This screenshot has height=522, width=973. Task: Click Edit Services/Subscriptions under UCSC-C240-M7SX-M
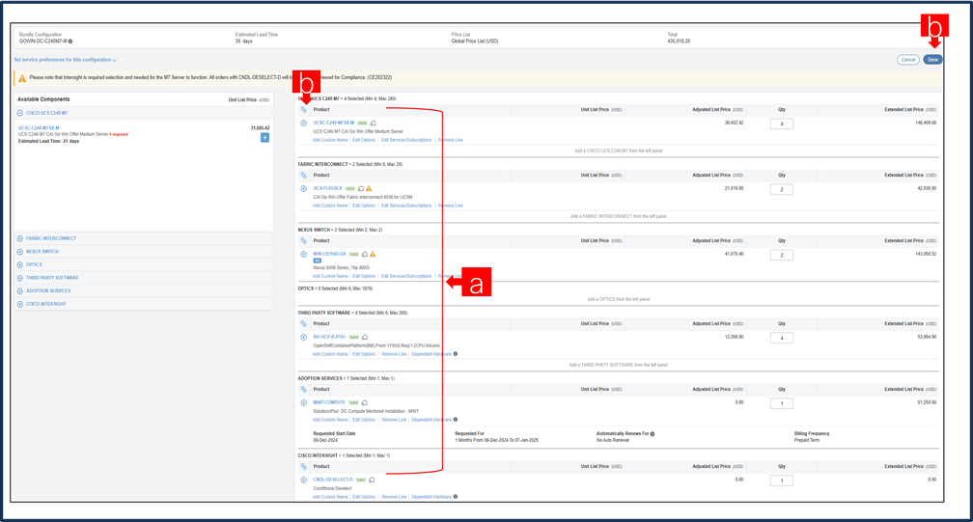pos(406,140)
